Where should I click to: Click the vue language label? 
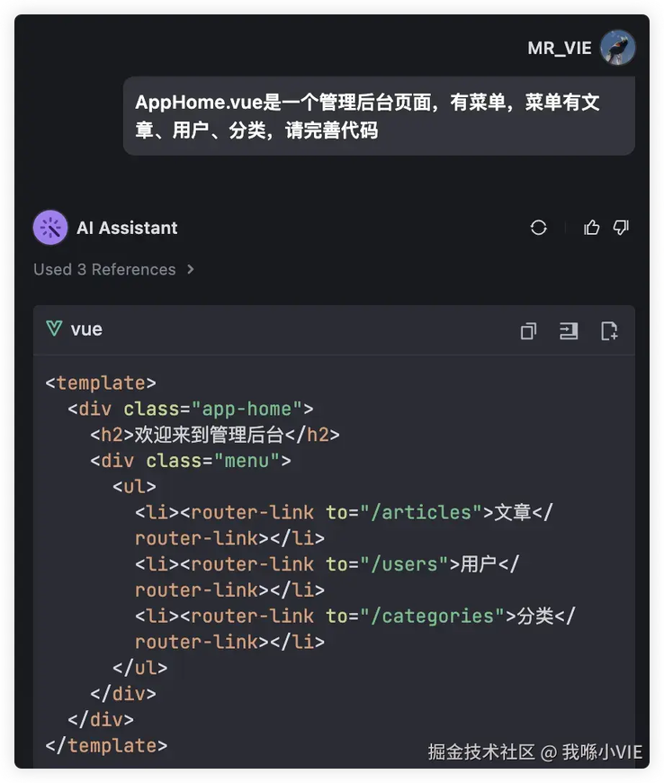click(86, 329)
